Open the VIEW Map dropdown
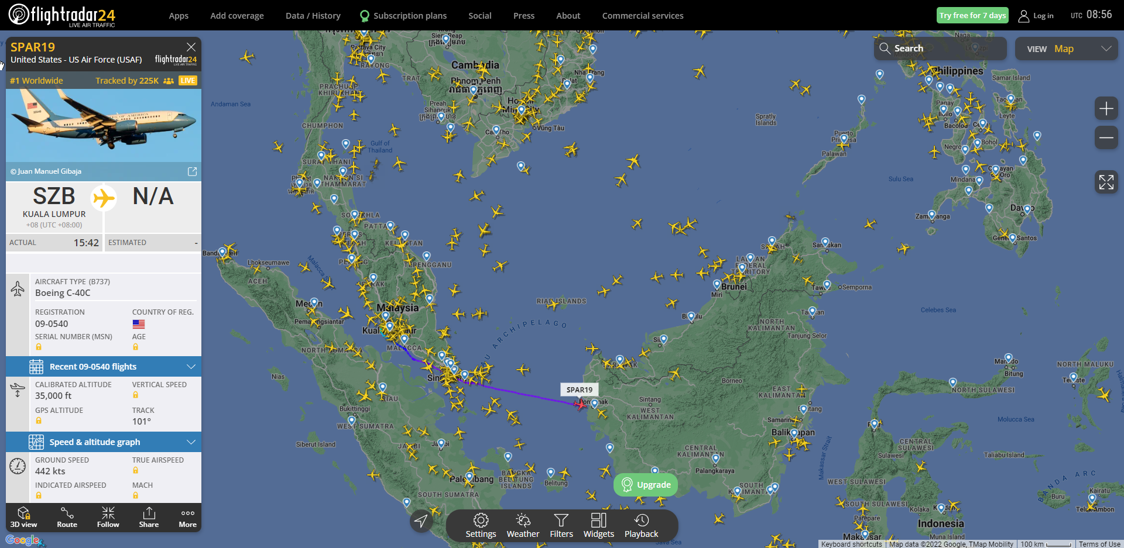Viewport: 1124px width, 548px height. (x=1066, y=49)
